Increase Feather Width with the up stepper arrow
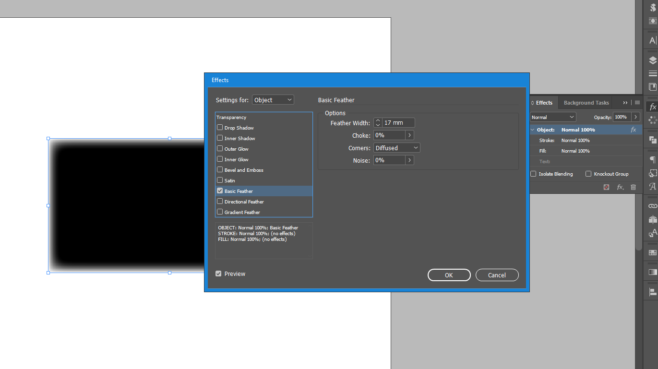Viewport: 658px width, 369px height. point(378,120)
